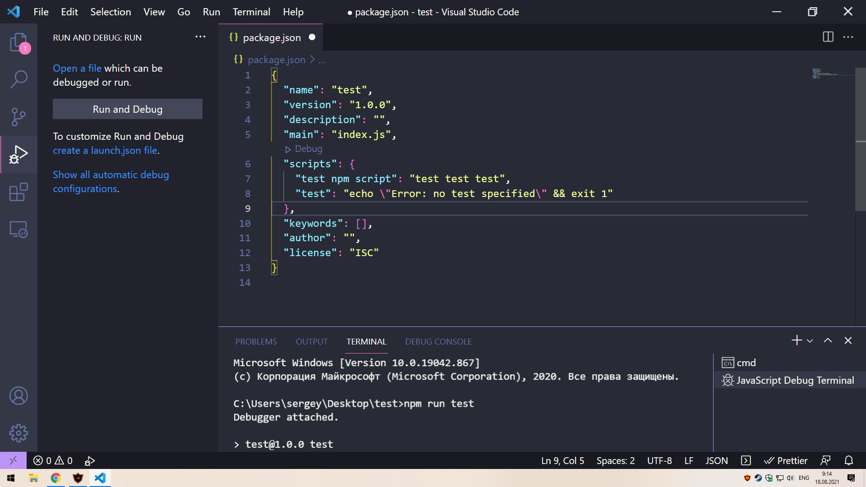Toggle Prettier formatter status item
The height and width of the screenshot is (487, 866).
click(786, 460)
